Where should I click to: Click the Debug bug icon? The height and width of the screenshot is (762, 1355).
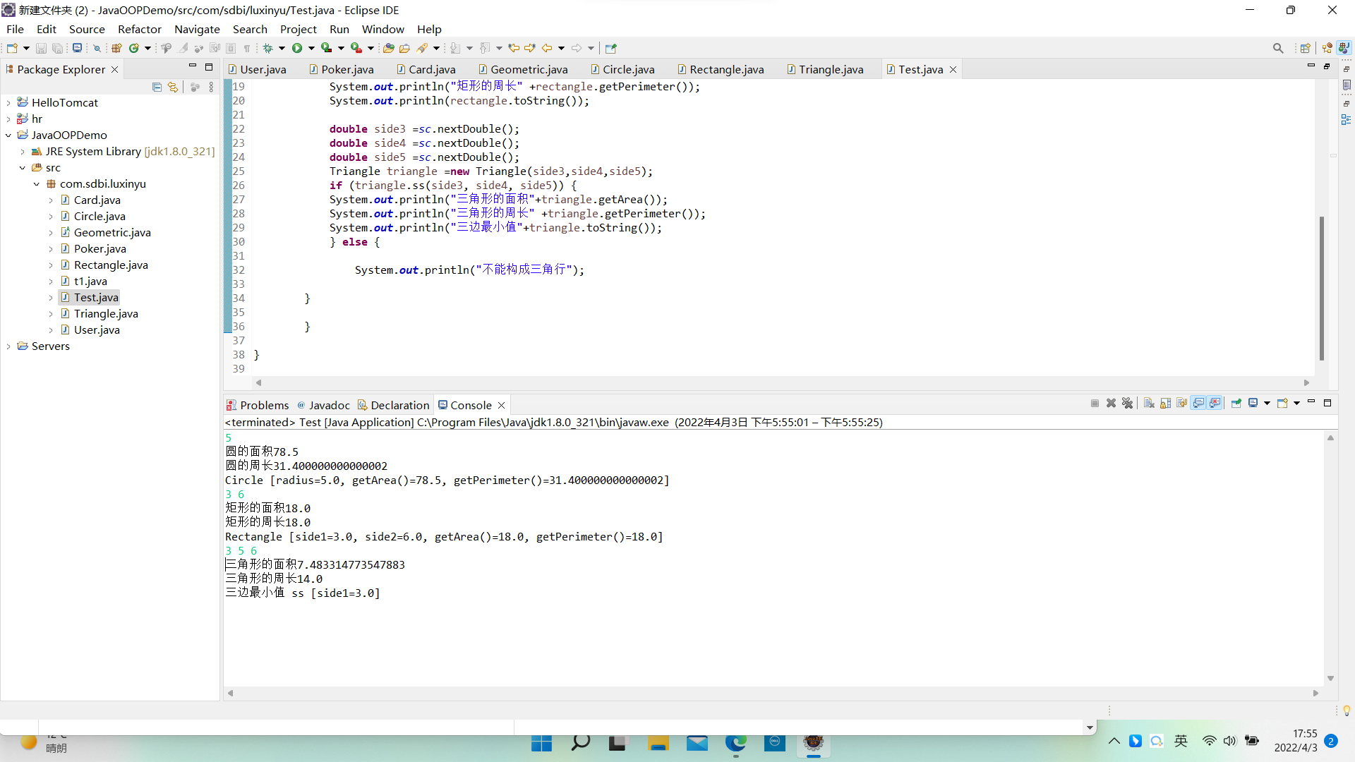[268, 48]
